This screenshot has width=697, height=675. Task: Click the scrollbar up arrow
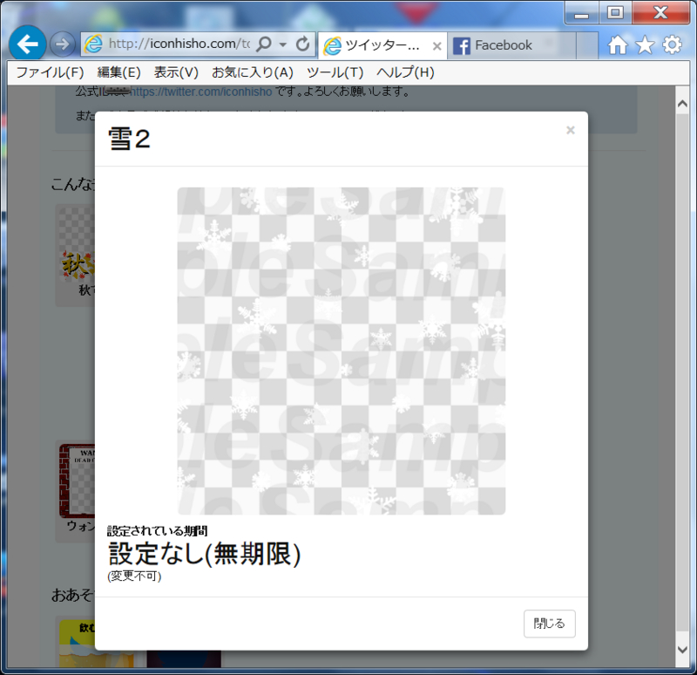click(x=682, y=104)
